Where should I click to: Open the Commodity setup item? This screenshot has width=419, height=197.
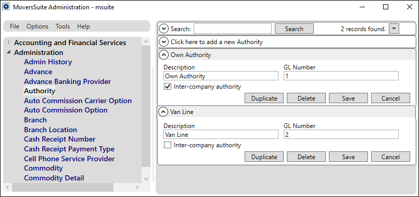(43, 168)
